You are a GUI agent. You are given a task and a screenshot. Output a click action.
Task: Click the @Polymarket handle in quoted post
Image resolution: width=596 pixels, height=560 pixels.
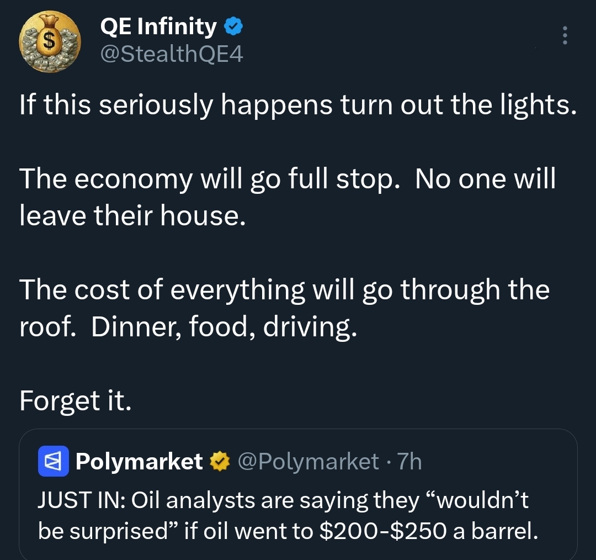click(x=308, y=462)
